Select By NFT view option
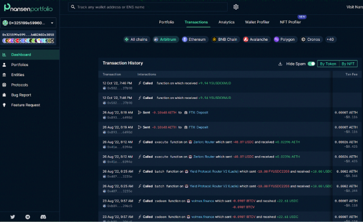Image resolution: width=363 pixels, height=222 pixels. click(348, 64)
